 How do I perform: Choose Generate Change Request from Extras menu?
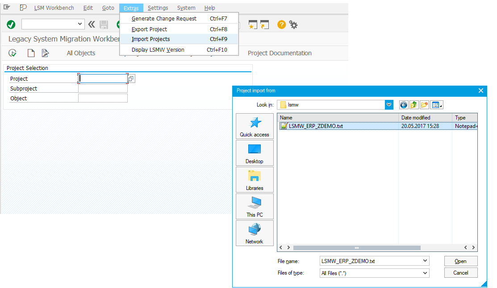pyautogui.click(x=179, y=19)
